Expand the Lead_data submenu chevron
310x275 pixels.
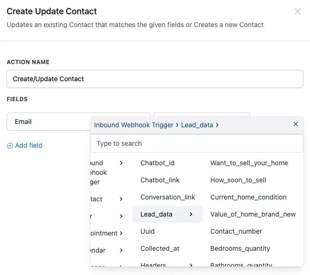click(x=191, y=214)
